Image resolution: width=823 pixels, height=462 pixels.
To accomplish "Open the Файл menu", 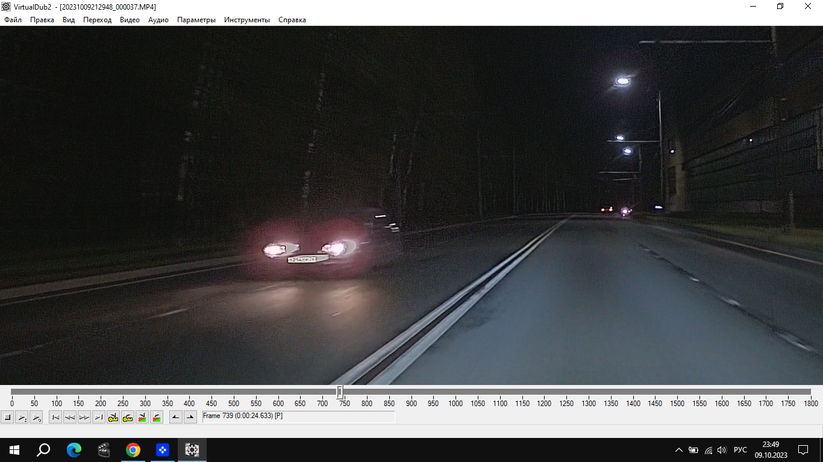I will (13, 20).
